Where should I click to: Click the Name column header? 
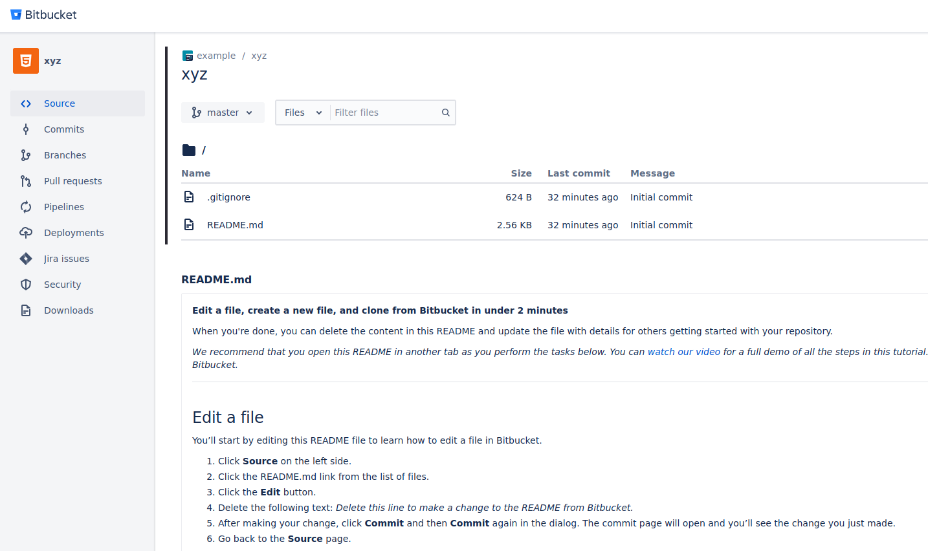[x=195, y=173]
